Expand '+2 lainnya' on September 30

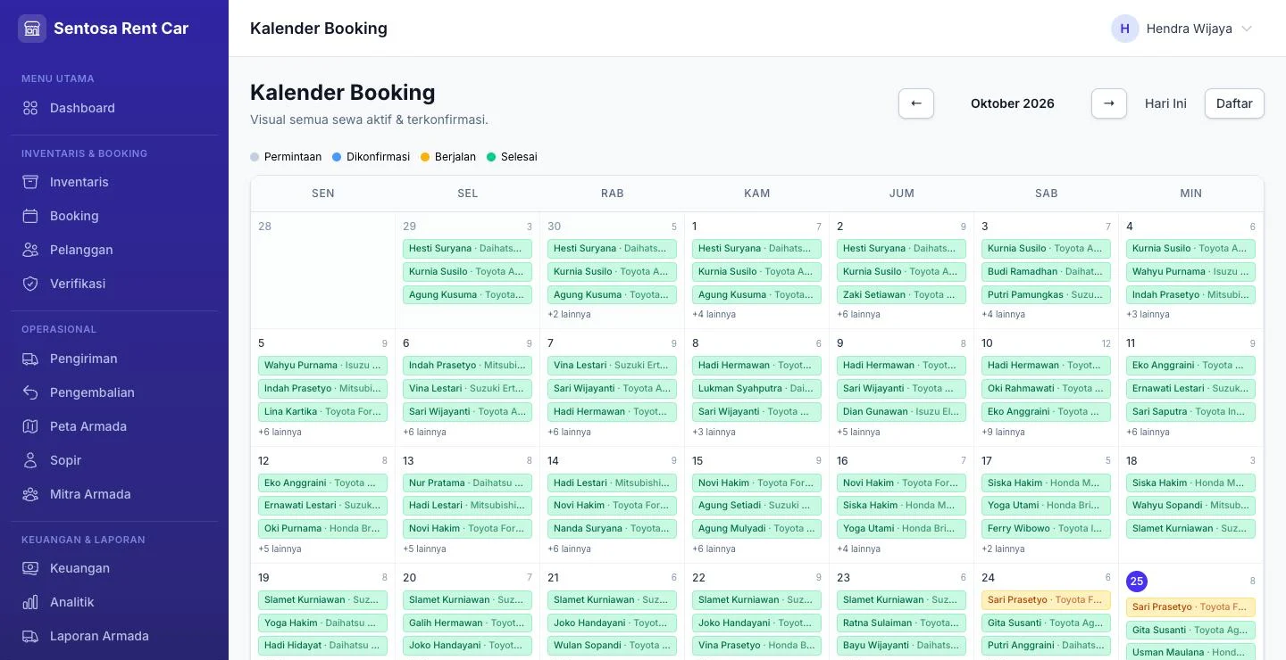point(569,314)
